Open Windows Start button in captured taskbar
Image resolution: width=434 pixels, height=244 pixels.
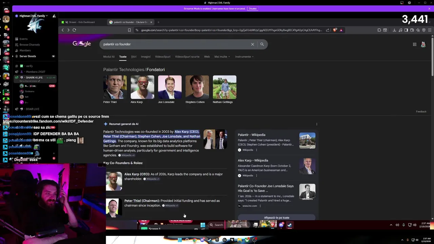tap(202, 225)
